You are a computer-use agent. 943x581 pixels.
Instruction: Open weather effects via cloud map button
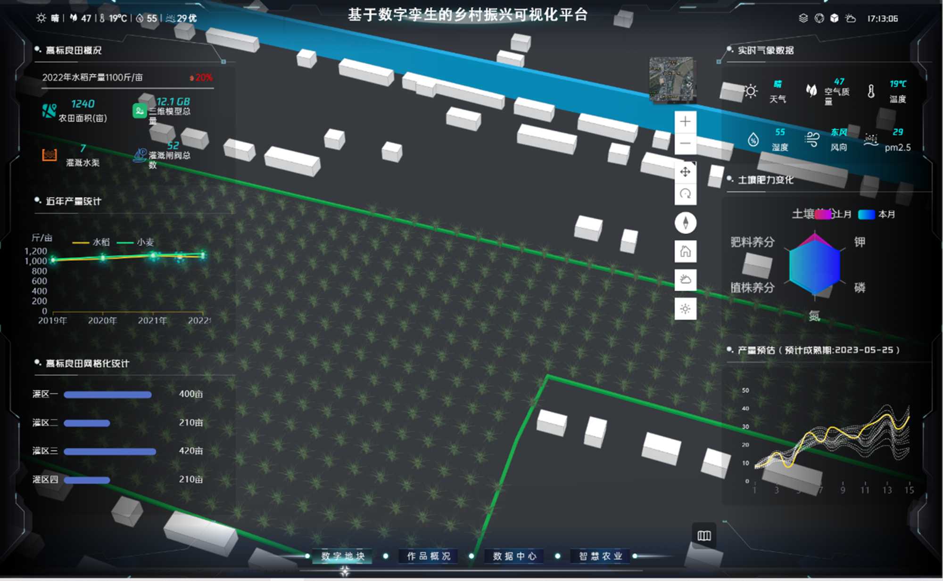[x=685, y=280]
